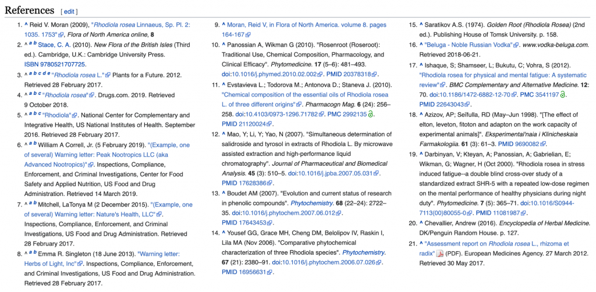Jump back via caret of reference 17
Image resolution: width=596 pixels, height=292 pixels.
421,64
